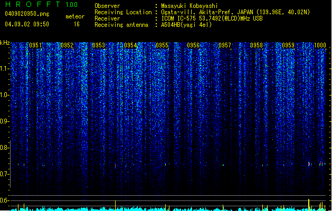Click the 0953 time marker
Image resolution: width=332 pixels, height=211 pixels.
click(x=99, y=45)
